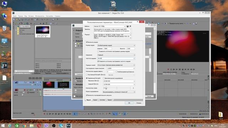Screen dimensions: 228x128
Task: Click the Cut scissors icon in timeline toolbar
Action: [x=89, y=114]
